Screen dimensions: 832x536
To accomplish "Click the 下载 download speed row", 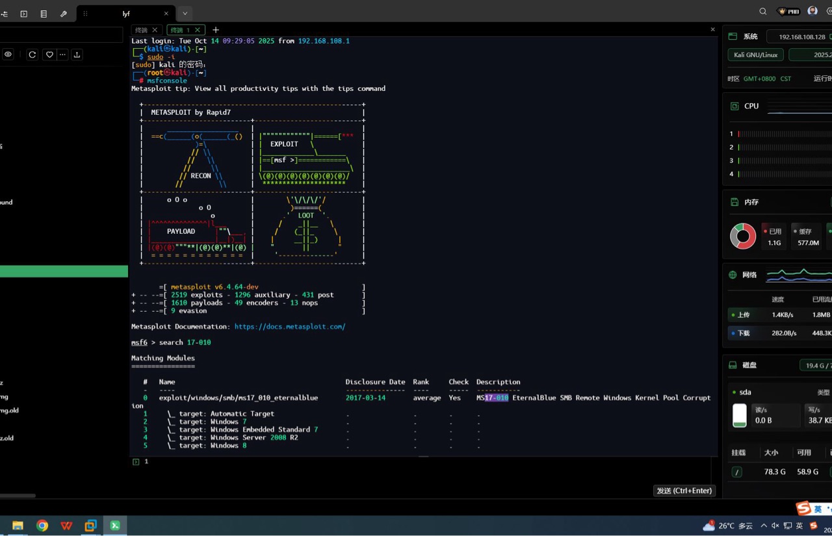I will 780,333.
